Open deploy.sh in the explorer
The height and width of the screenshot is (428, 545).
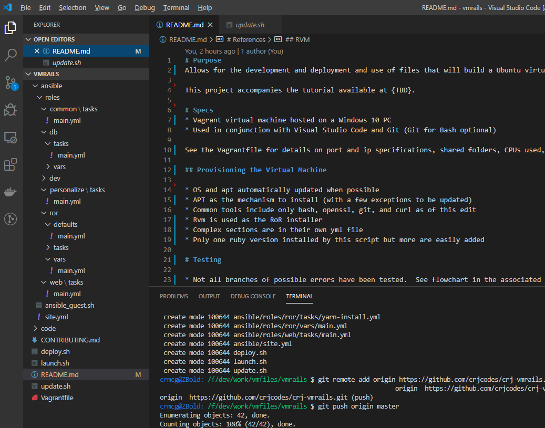[86, 351]
